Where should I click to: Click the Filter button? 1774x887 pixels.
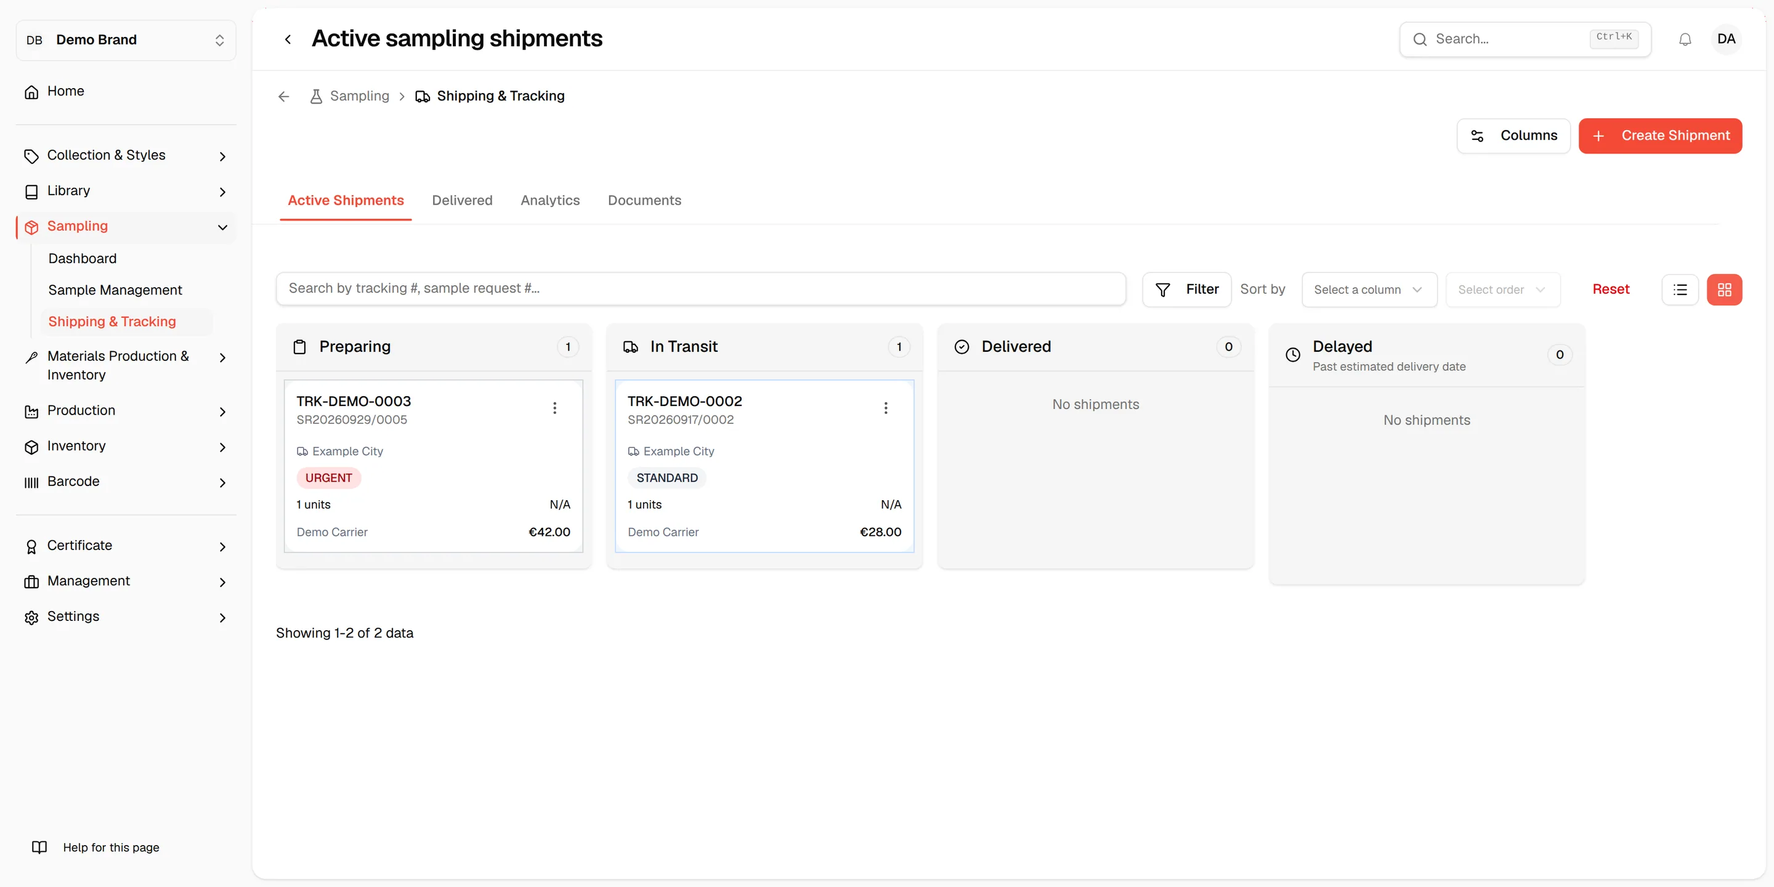(x=1186, y=290)
